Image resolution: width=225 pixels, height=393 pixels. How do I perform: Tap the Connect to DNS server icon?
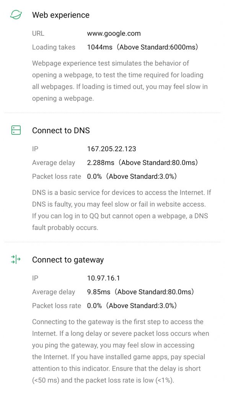(x=16, y=130)
